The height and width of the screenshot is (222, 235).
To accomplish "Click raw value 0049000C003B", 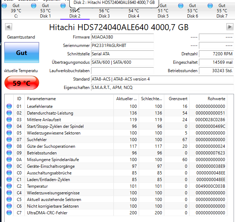I will [x=210, y=186].
